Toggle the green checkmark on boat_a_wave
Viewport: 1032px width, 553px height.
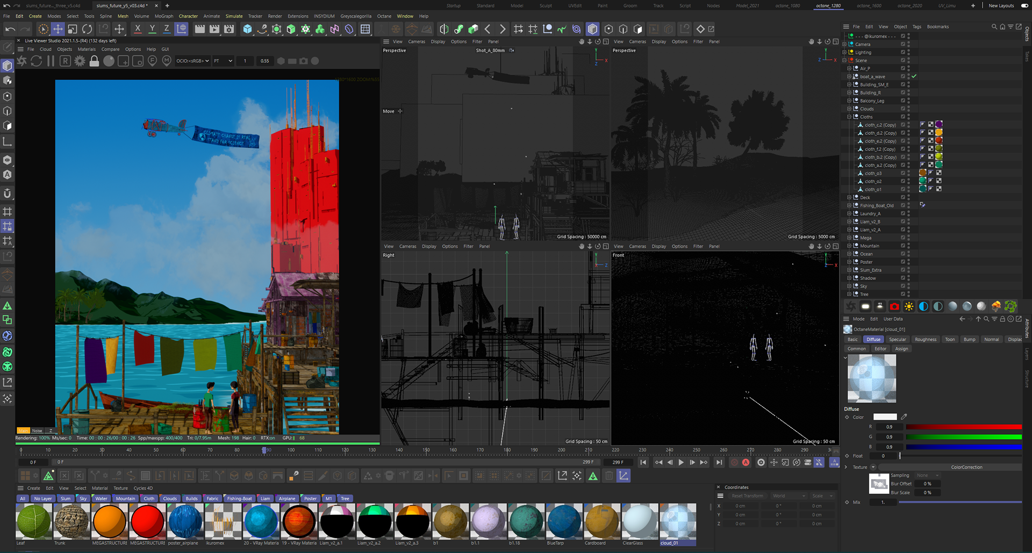click(914, 76)
